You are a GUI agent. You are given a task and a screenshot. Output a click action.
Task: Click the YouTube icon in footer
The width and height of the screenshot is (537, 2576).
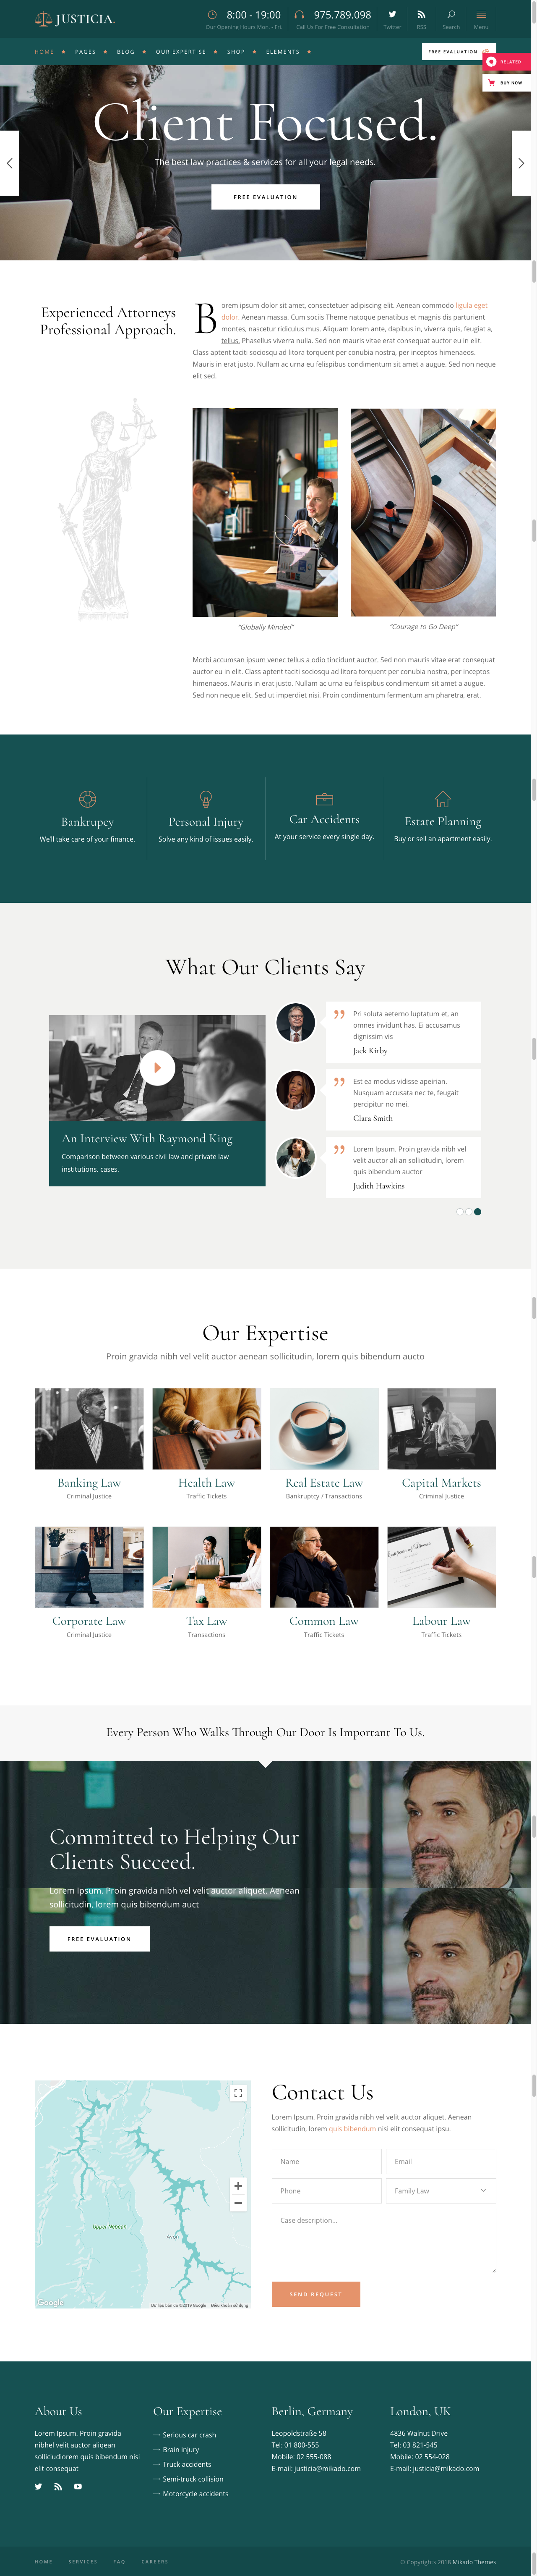78,2486
